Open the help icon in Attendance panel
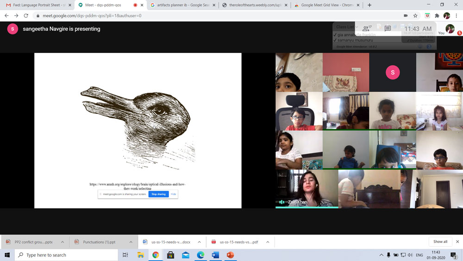The height and width of the screenshot is (261, 463). point(429,47)
